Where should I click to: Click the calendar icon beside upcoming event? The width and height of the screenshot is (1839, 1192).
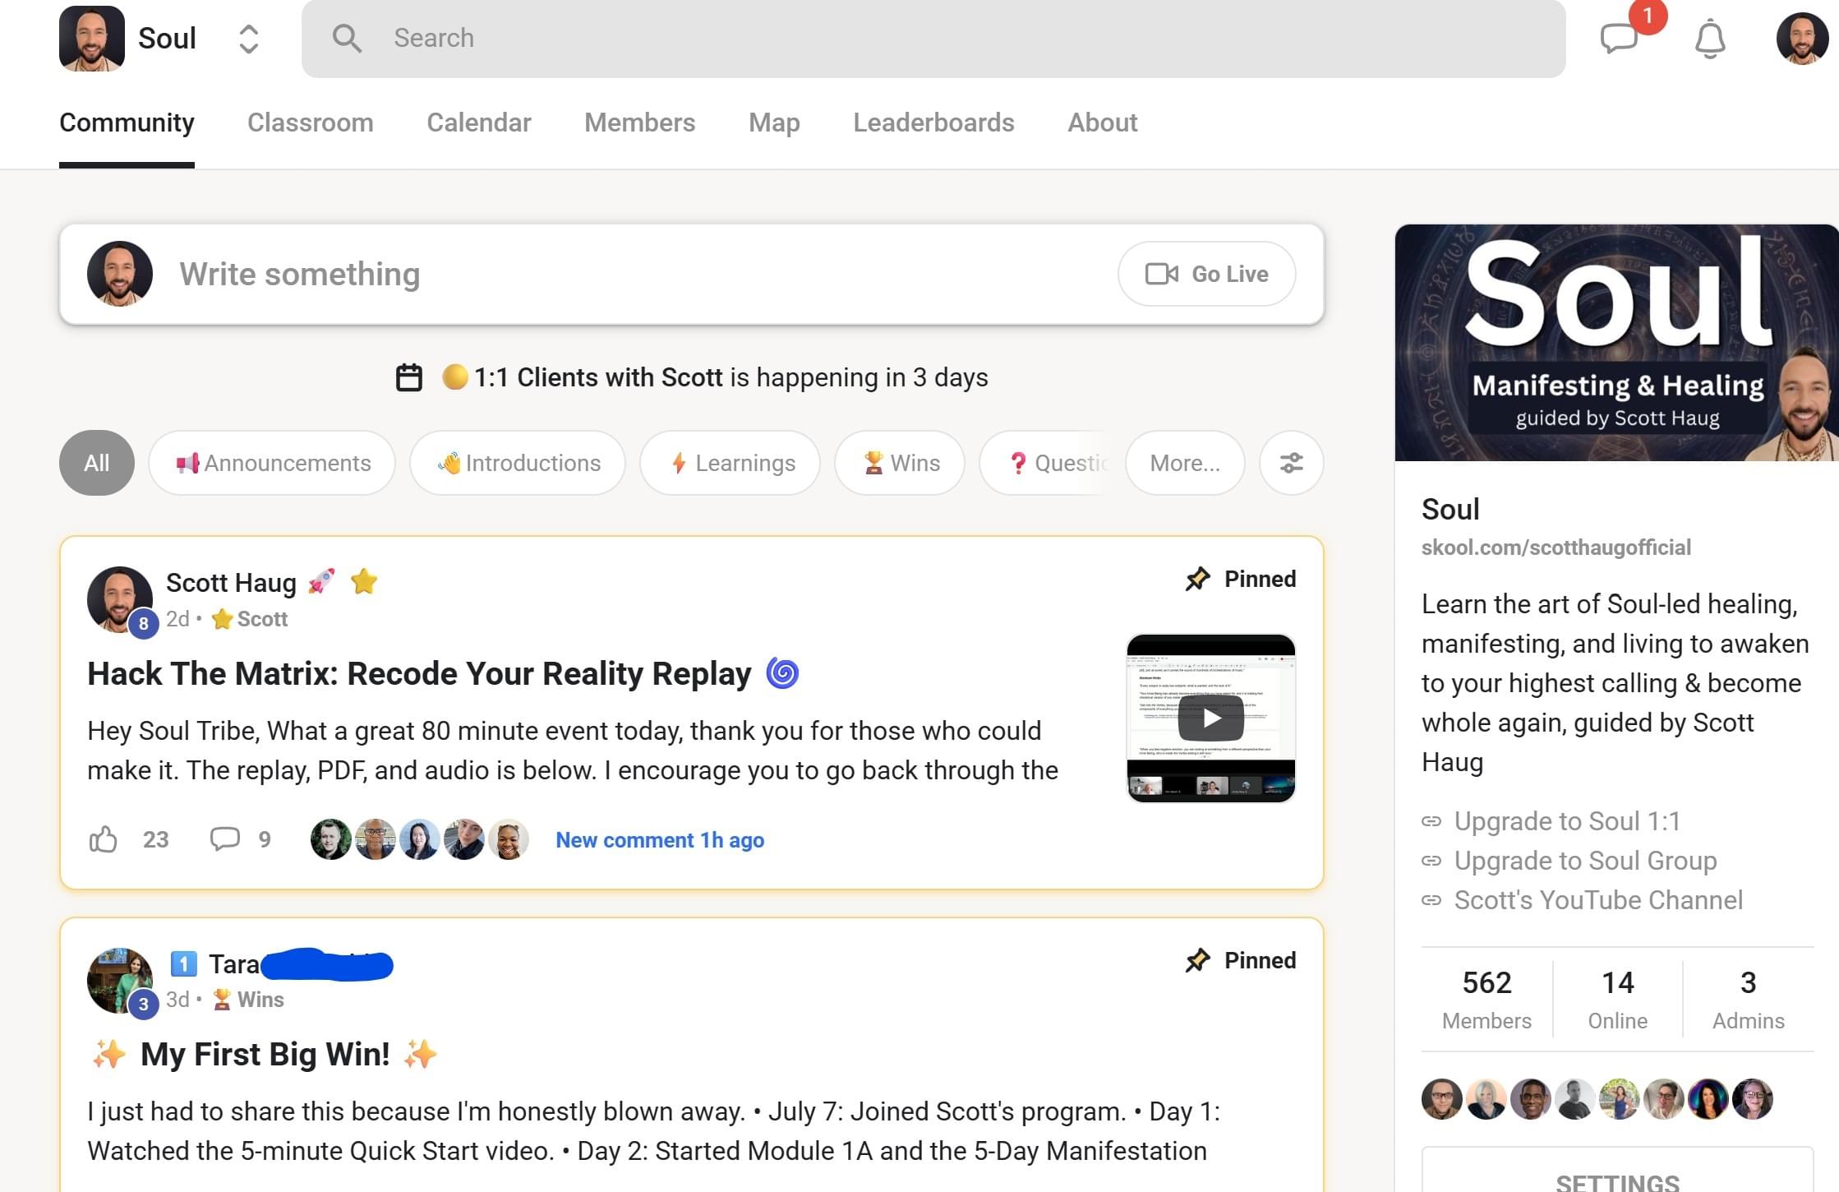[x=408, y=377]
